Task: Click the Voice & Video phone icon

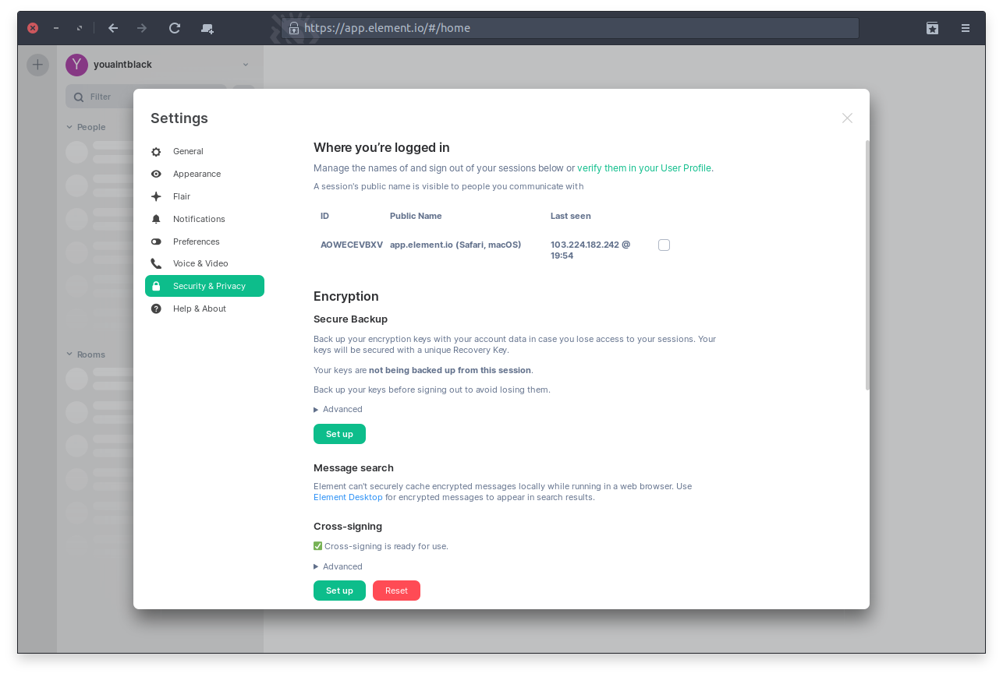Action: pyautogui.click(x=156, y=264)
